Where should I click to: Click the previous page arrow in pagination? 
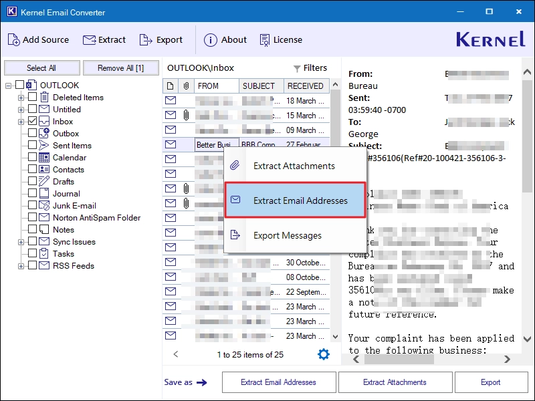pos(176,354)
